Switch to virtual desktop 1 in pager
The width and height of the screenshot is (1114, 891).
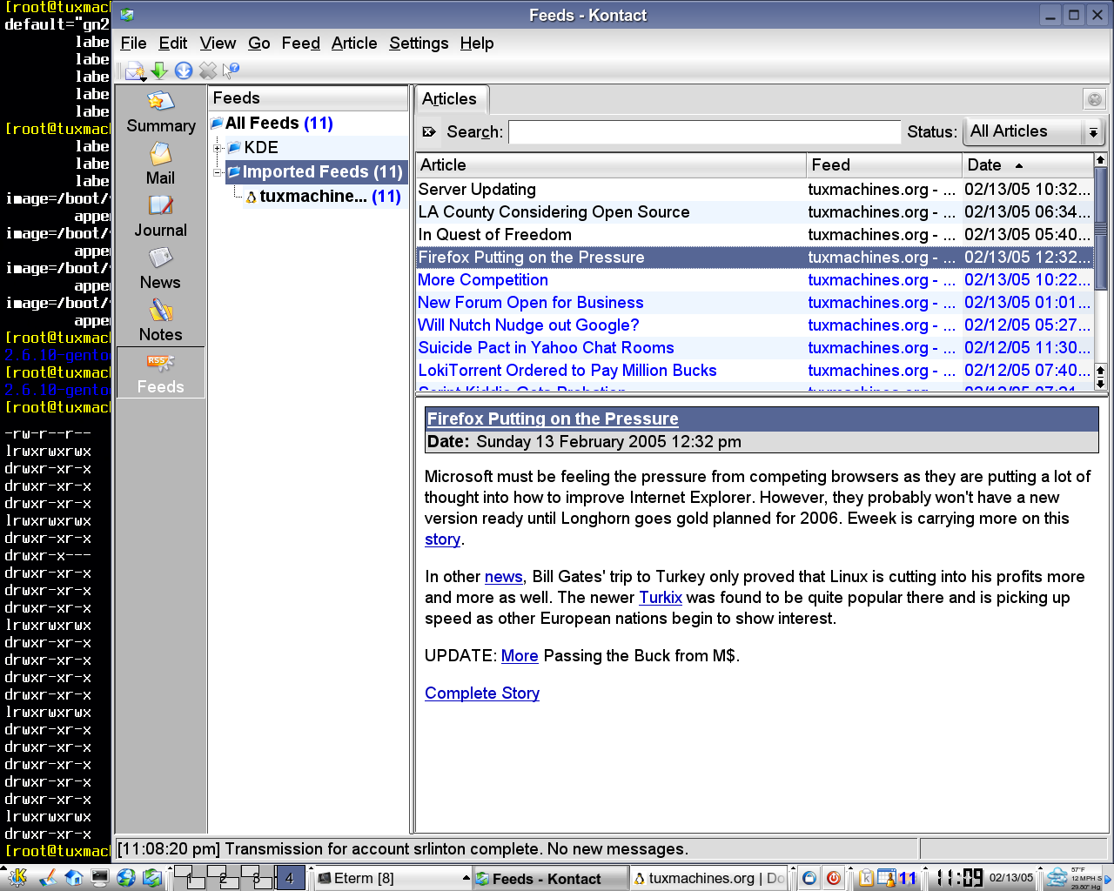point(190,877)
